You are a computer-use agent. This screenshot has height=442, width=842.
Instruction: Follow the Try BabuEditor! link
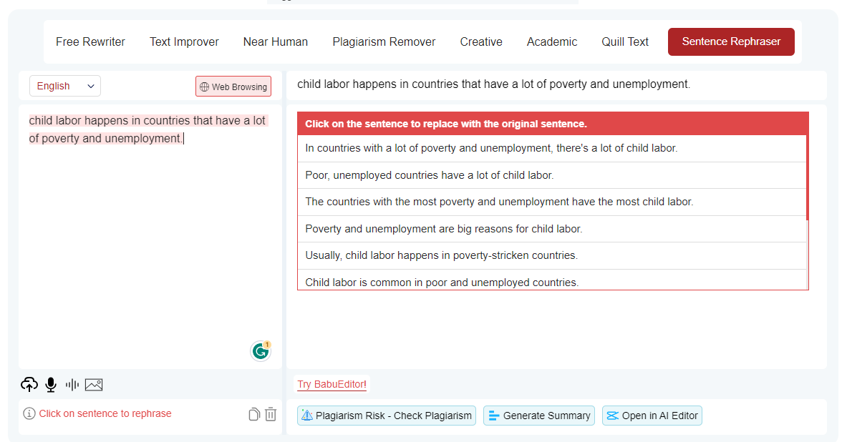pos(332,384)
